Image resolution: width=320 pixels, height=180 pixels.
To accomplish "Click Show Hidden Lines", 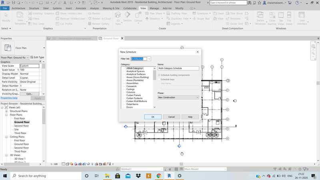I will [69, 14].
